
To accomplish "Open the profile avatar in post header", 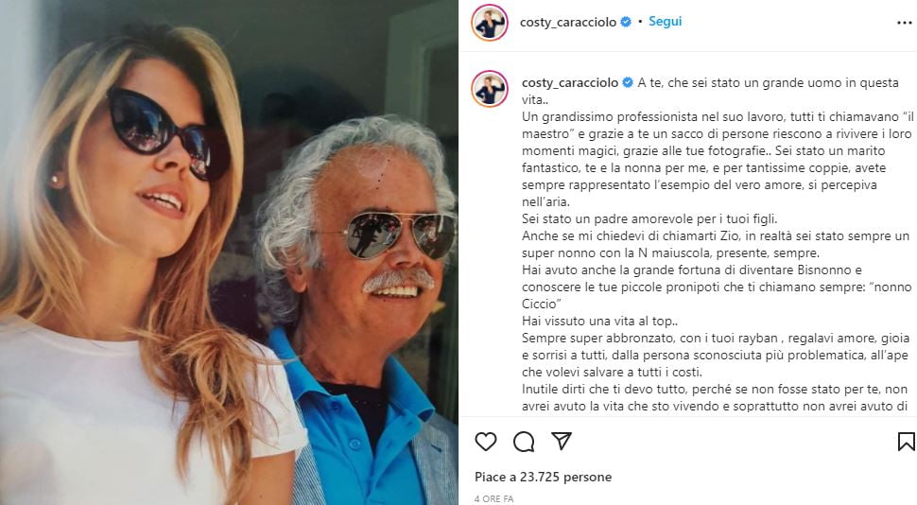I will (x=490, y=23).
